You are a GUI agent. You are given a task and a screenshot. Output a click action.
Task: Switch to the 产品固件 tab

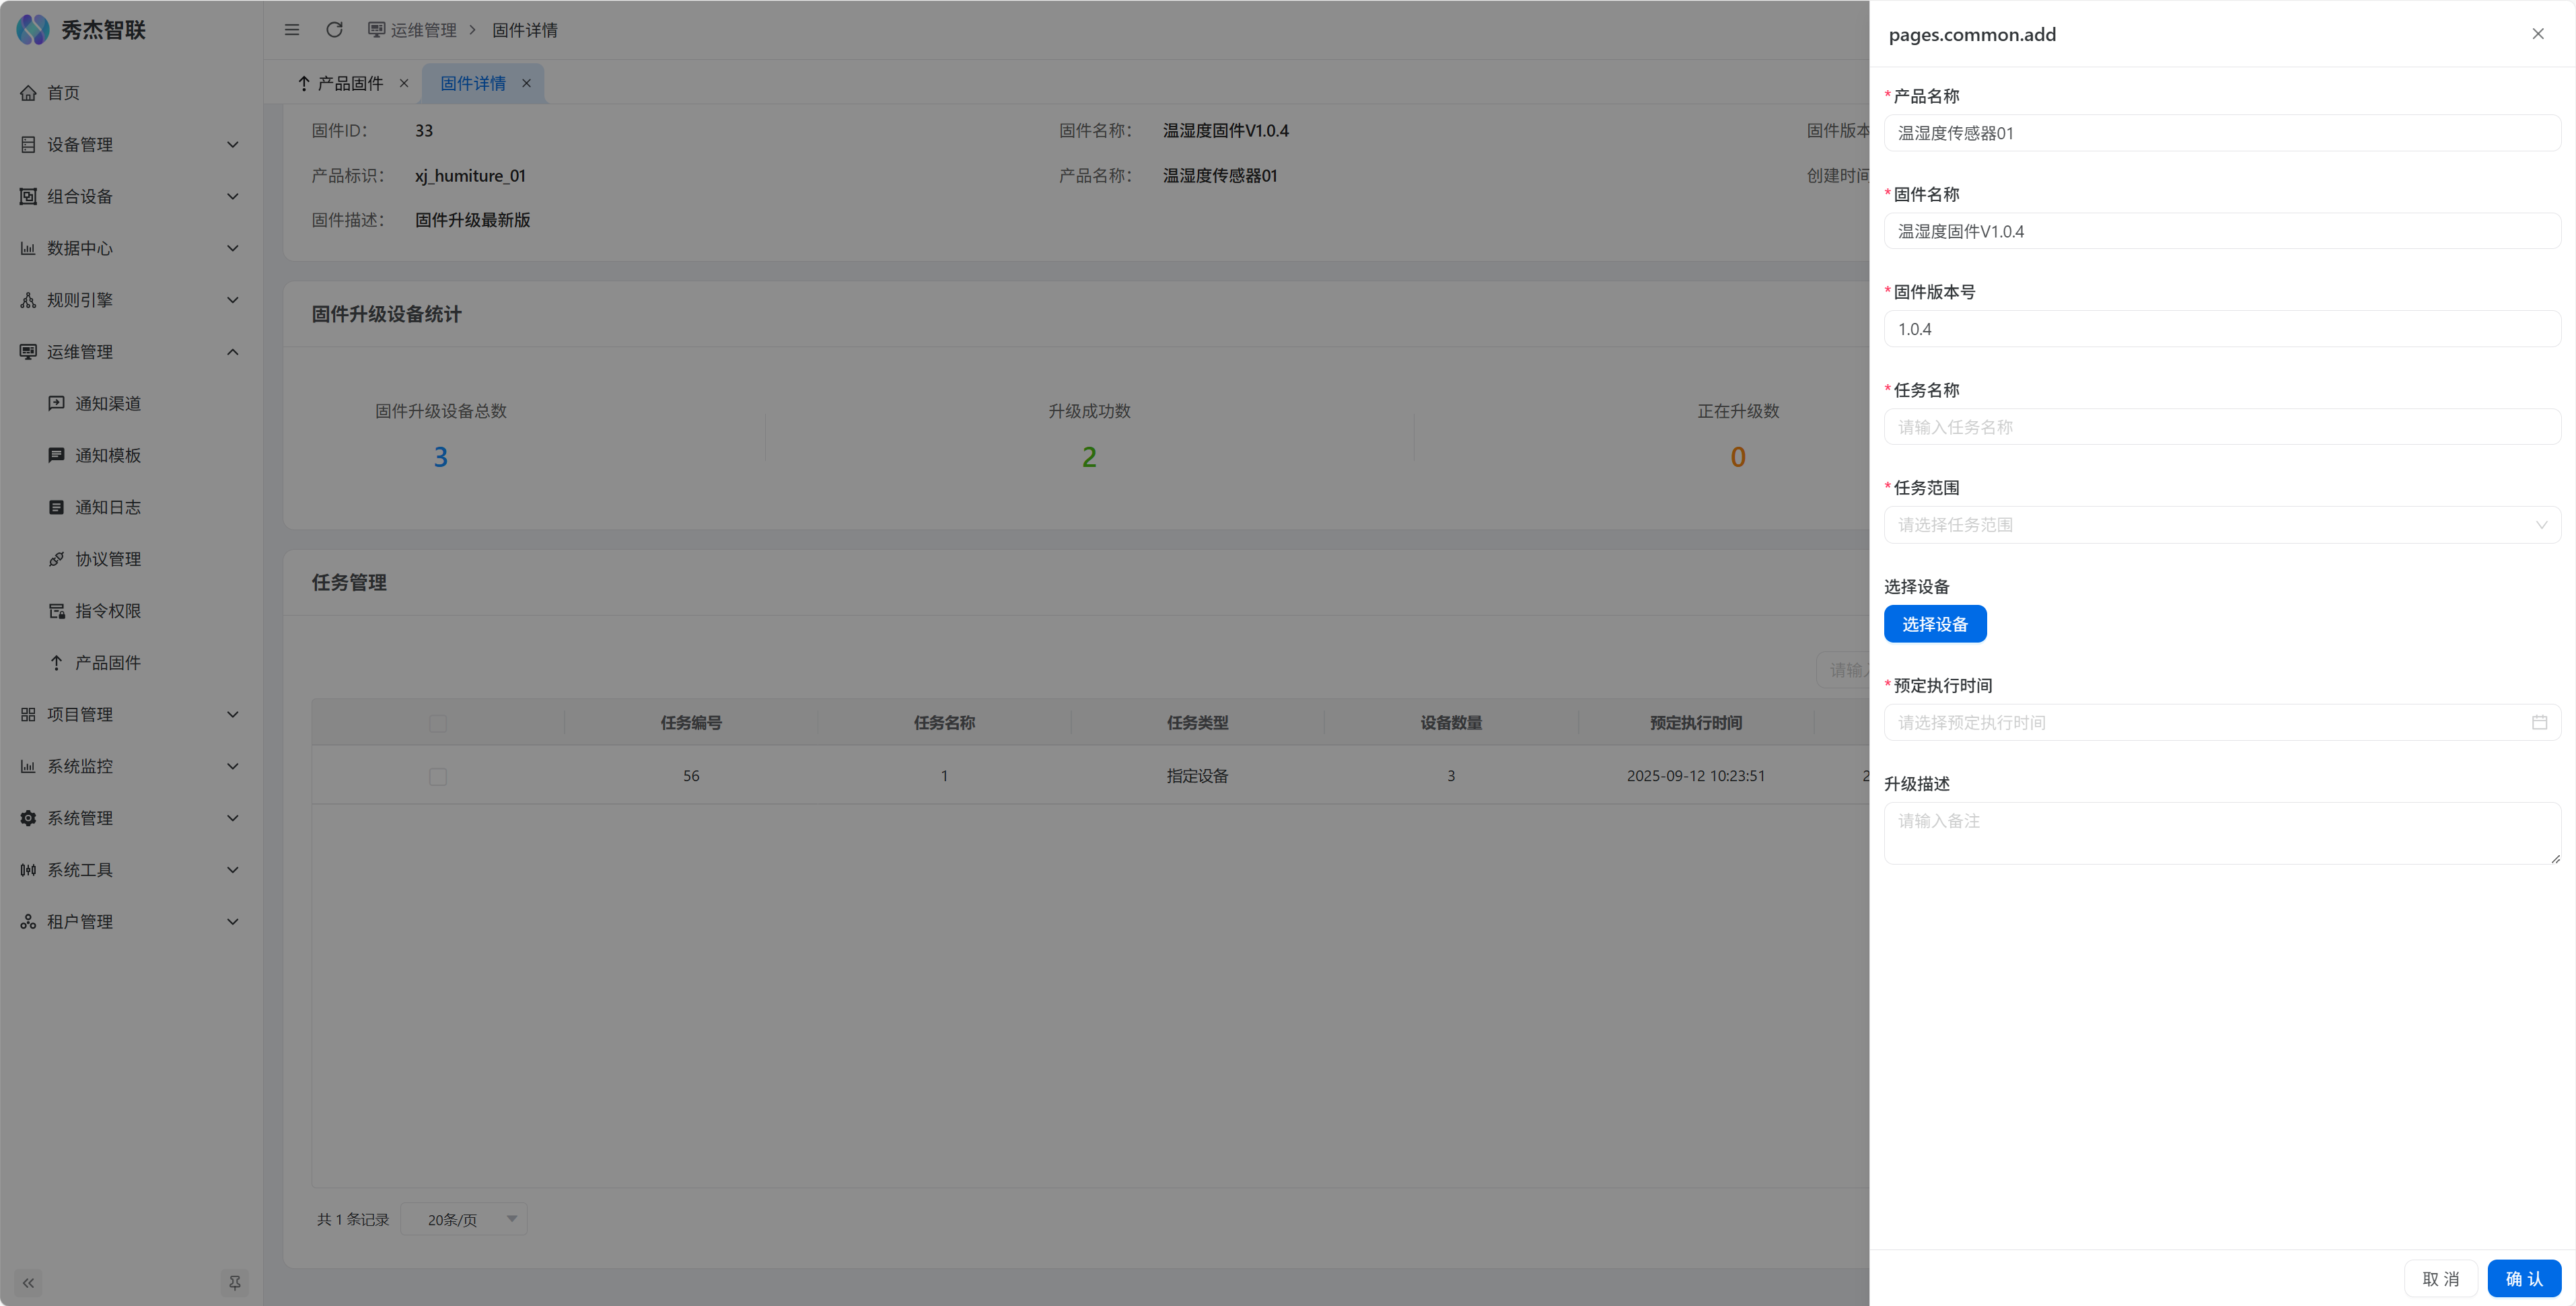[x=349, y=83]
